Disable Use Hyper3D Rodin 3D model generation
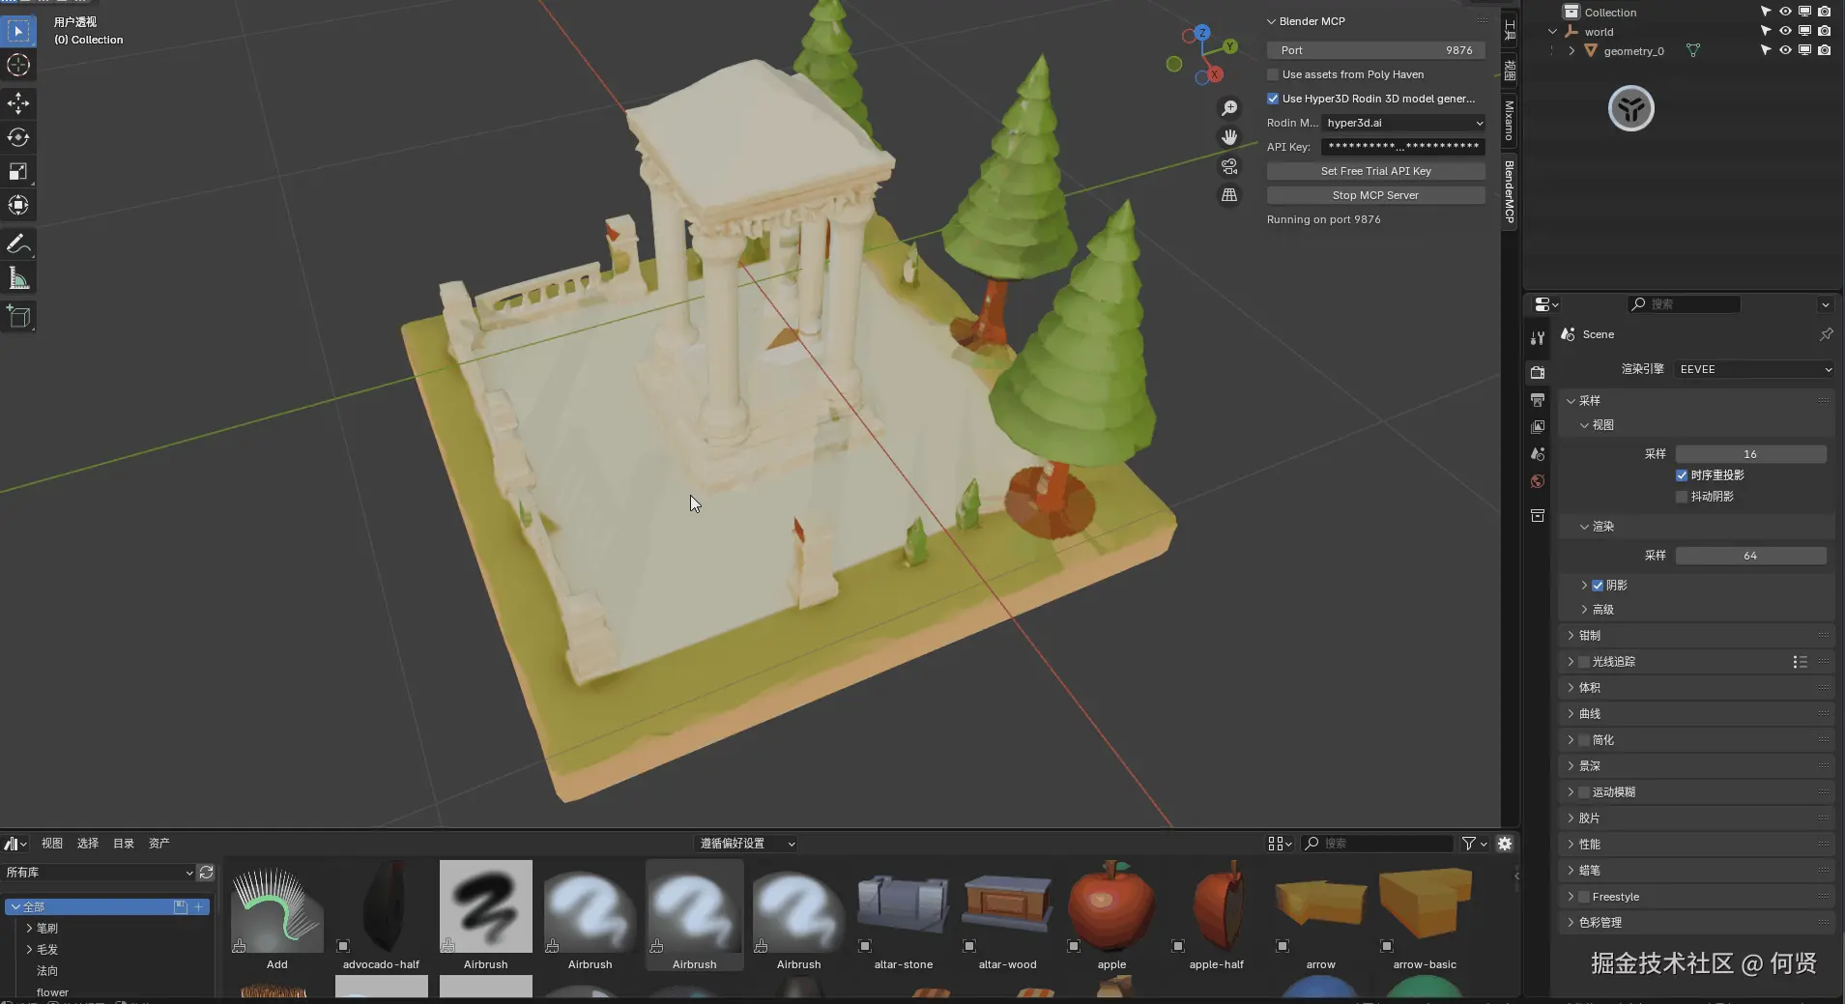The image size is (1845, 1004). click(1273, 99)
